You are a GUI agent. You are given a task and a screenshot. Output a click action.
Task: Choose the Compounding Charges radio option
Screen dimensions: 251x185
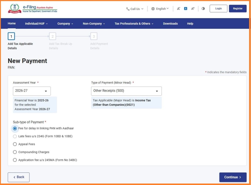(15, 152)
